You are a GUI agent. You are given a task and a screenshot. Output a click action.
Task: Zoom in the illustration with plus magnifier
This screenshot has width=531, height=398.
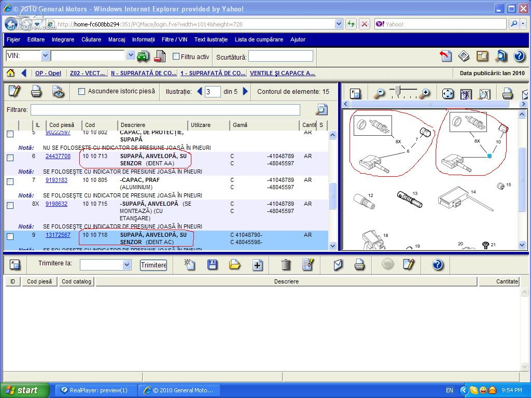425,93
